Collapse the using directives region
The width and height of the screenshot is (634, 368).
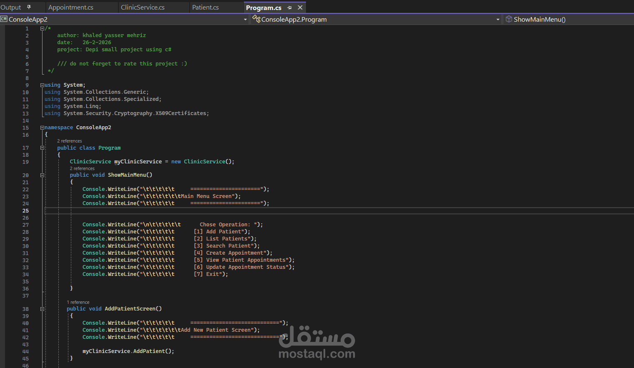pos(42,85)
